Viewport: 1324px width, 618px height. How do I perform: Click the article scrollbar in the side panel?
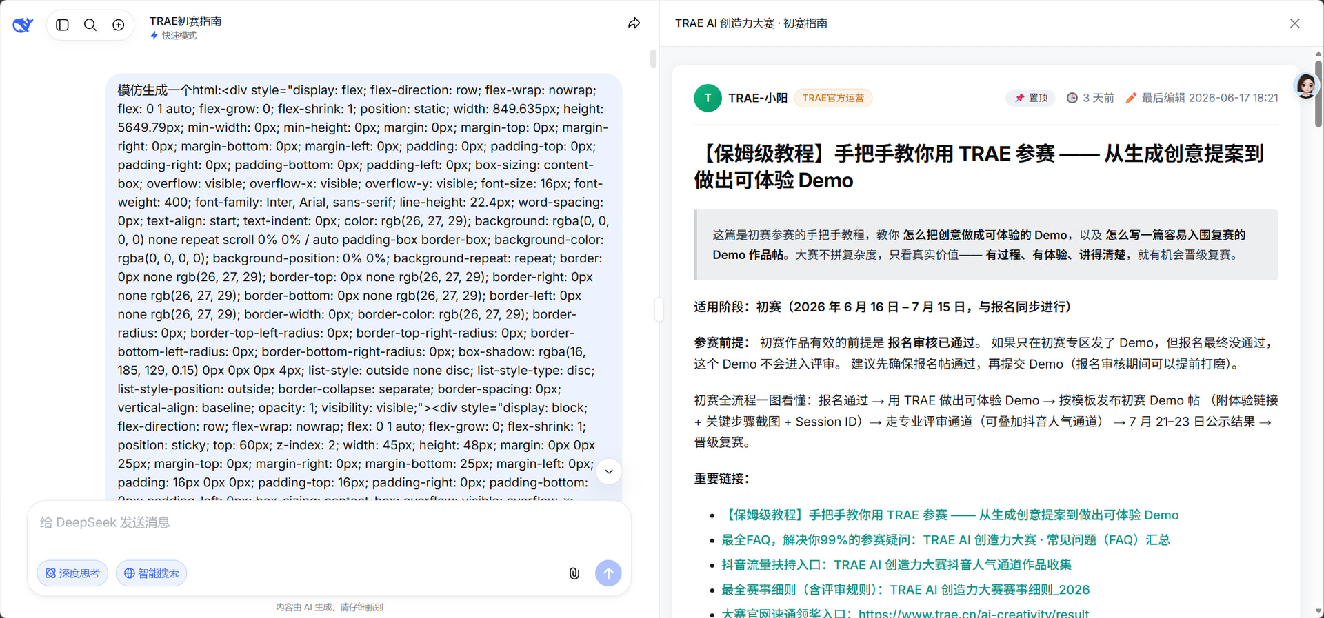(1318, 93)
